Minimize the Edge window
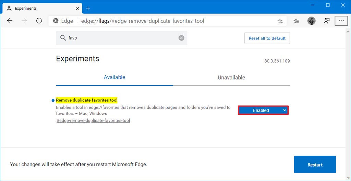 [x=313, y=5]
